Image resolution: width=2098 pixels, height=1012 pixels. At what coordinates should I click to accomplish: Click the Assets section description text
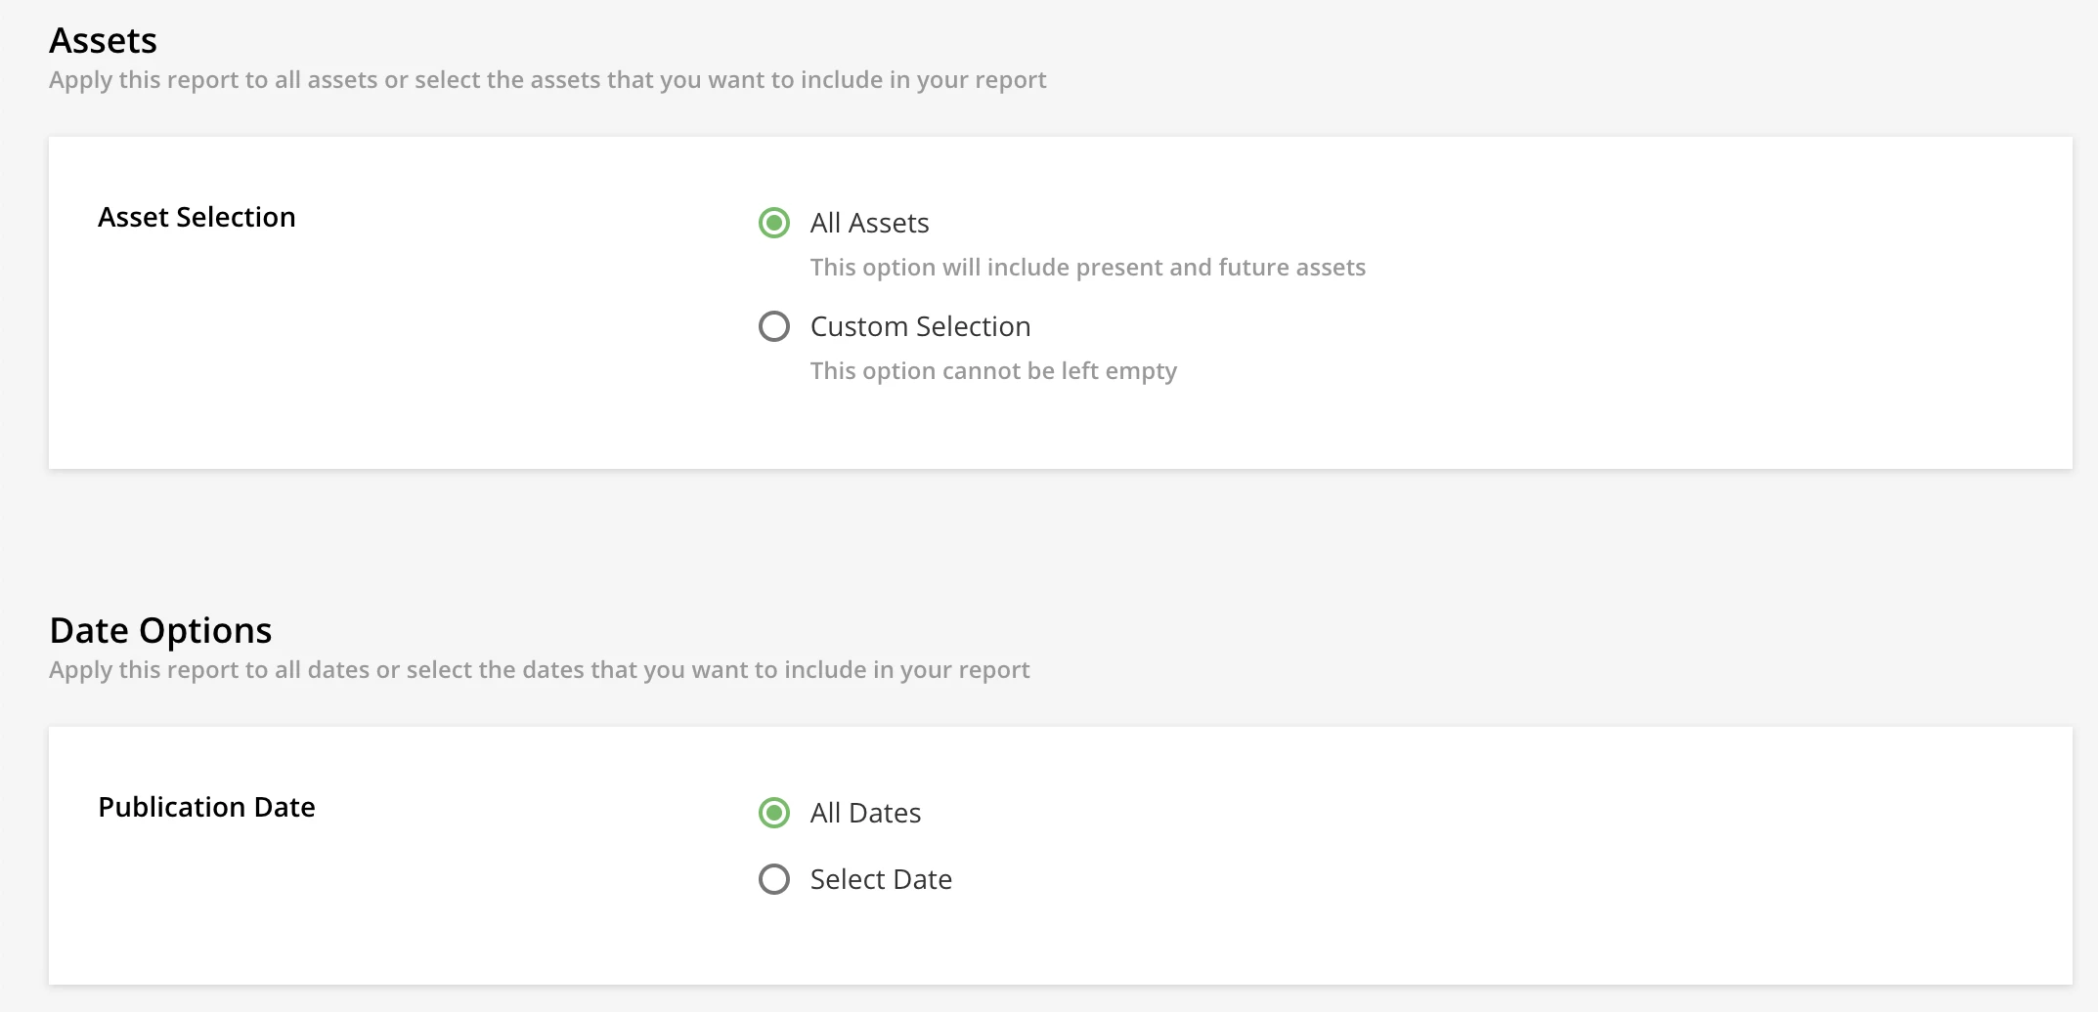547,80
